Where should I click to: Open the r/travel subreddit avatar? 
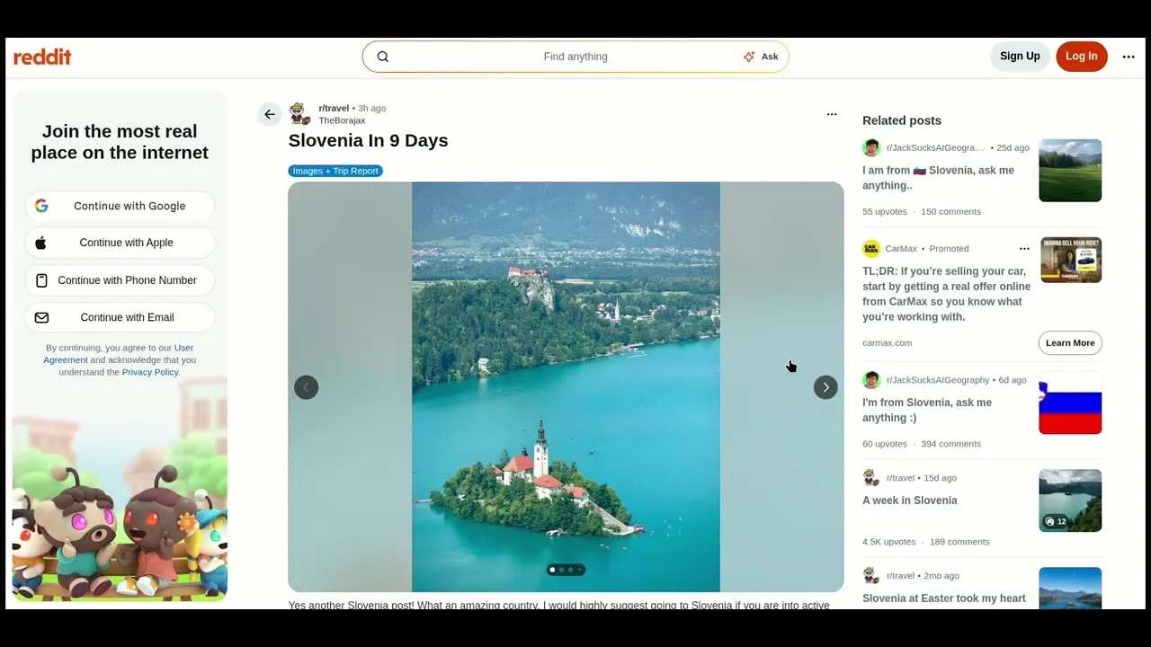click(x=299, y=113)
